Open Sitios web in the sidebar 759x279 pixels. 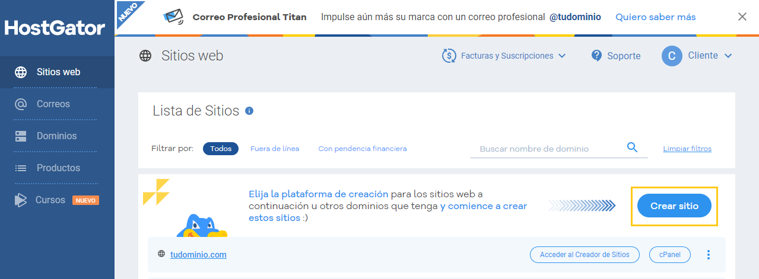click(58, 72)
